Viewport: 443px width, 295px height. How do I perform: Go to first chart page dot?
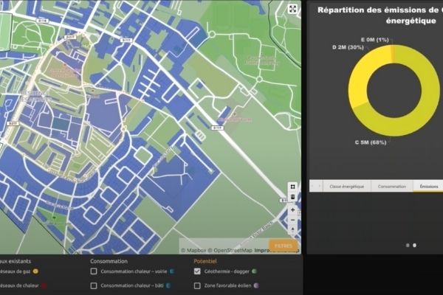[407, 245]
